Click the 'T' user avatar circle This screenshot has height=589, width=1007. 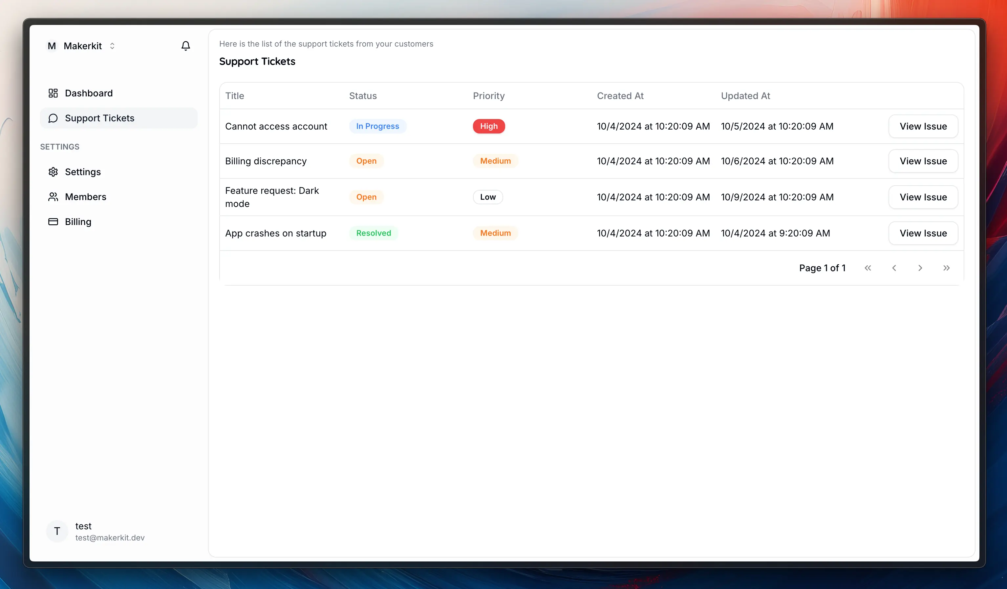pos(57,531)
